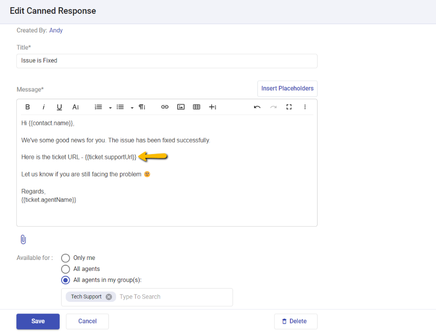This screenshot has width=436, height=332.
Task: Toggle bold formatting in editor toolbar
Action: tap(28, 107)
